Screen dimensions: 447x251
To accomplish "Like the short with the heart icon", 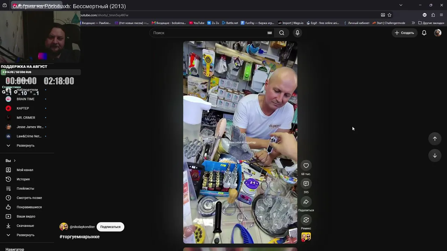I will pos(306,166).
